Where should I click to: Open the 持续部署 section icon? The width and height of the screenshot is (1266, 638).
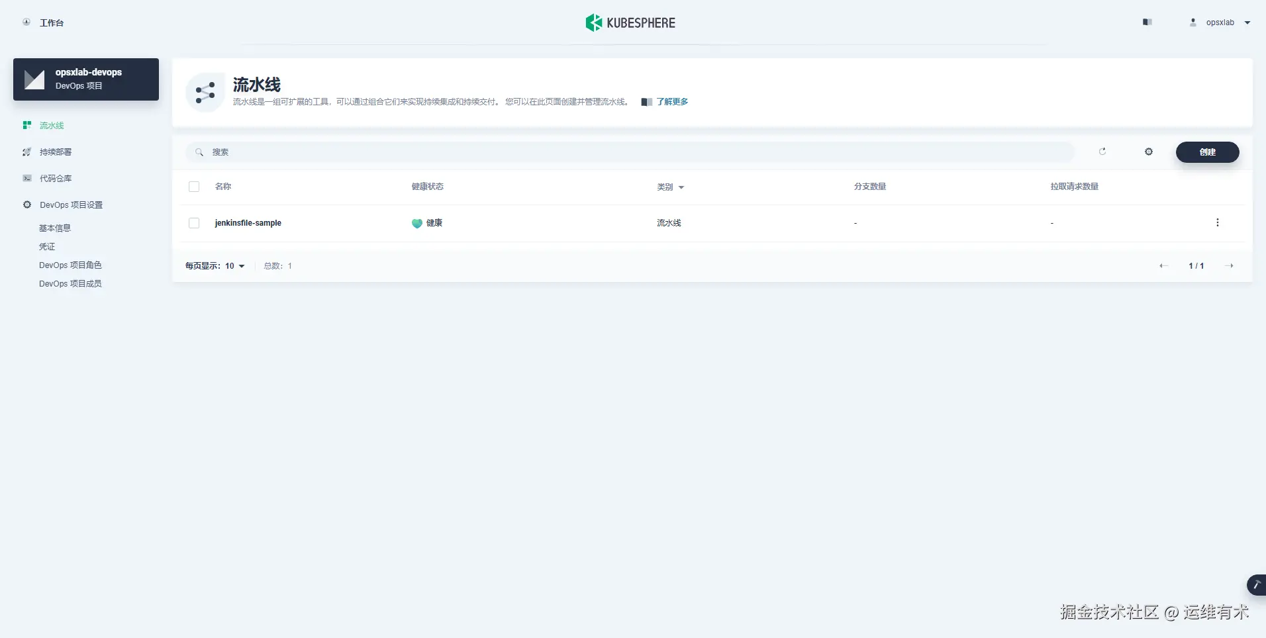pyautogui.click(x=26, y=152)
